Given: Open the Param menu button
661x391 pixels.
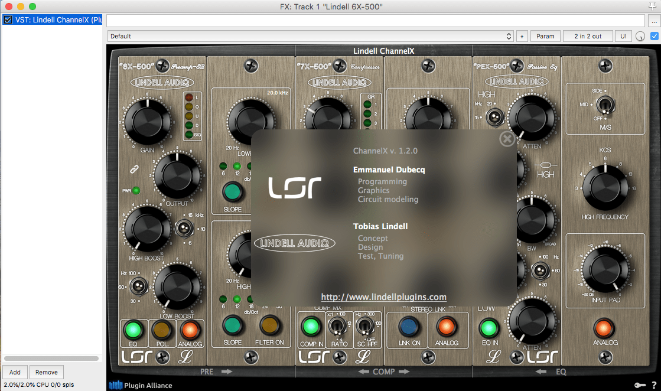Looking at the screenshot, I should 545,36.
